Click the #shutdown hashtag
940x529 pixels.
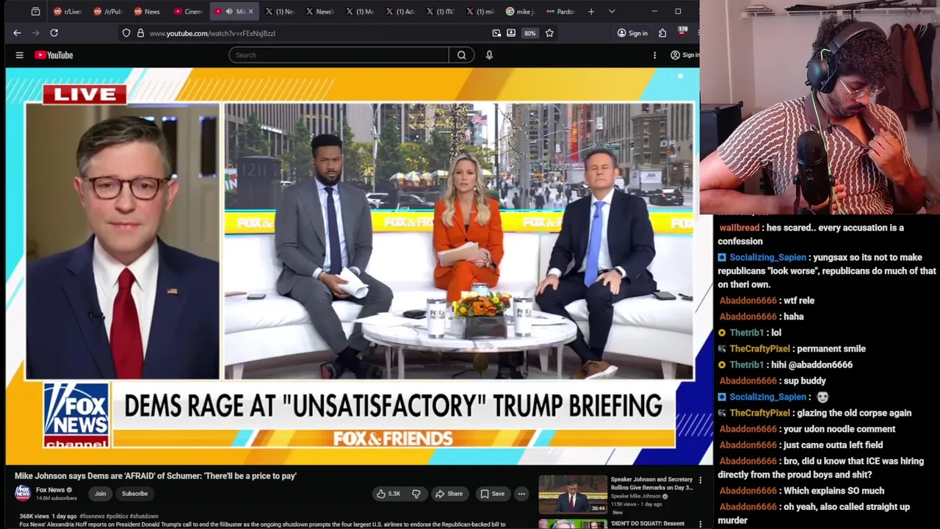pos(144,517)
